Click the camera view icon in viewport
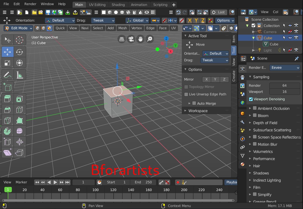The height and width of the screenshot is (209, 303). pos(131,39)
